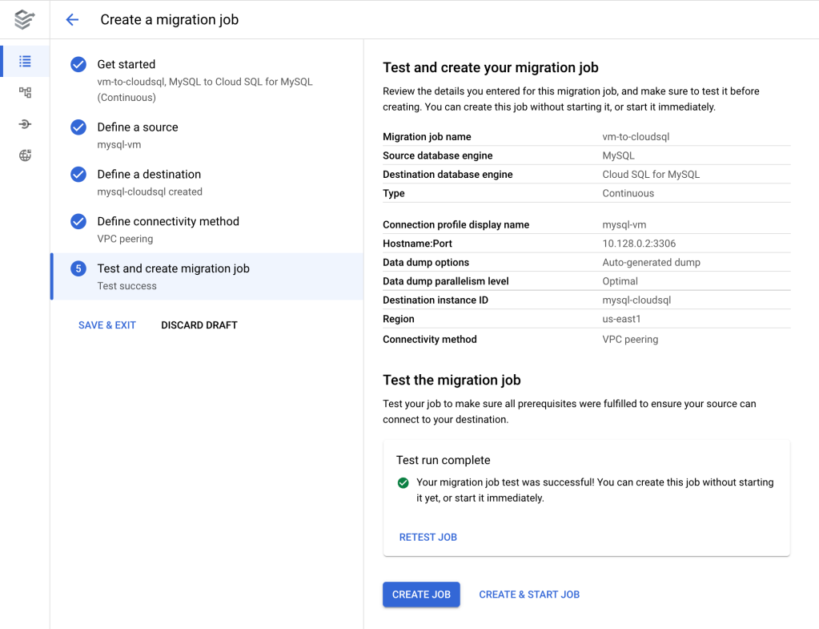Select Test and create migration job step
The height and width of the screenshot is (629, 819).
[174, 269]
